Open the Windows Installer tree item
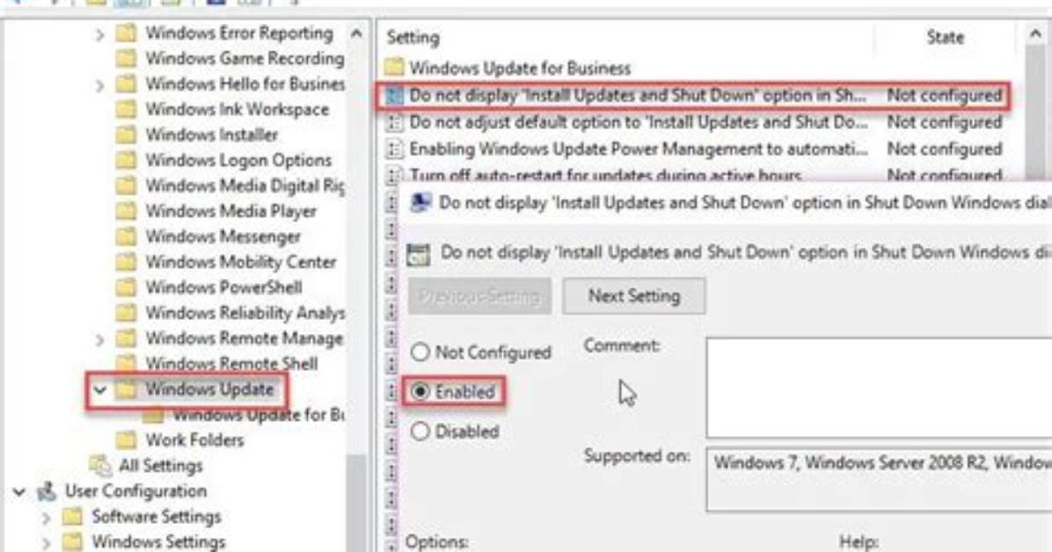This screenshot has height=552, width=1052. 212,134
